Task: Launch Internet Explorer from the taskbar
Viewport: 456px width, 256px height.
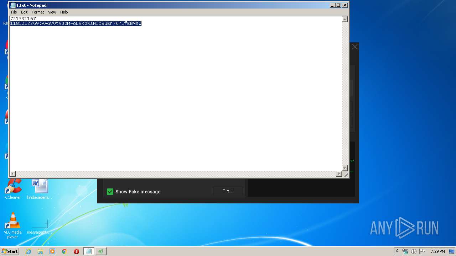Action: (28, 251)
